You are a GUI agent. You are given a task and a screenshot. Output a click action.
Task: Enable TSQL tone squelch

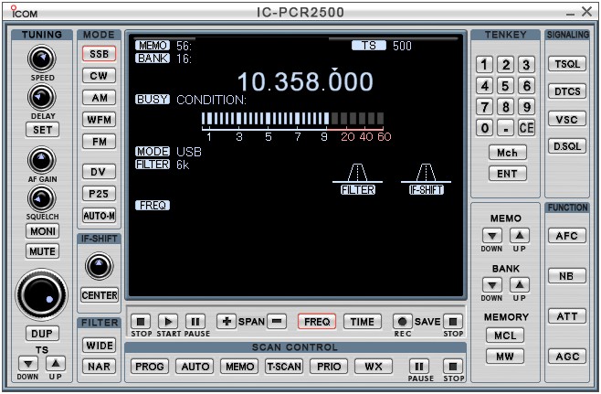(567, 64)
